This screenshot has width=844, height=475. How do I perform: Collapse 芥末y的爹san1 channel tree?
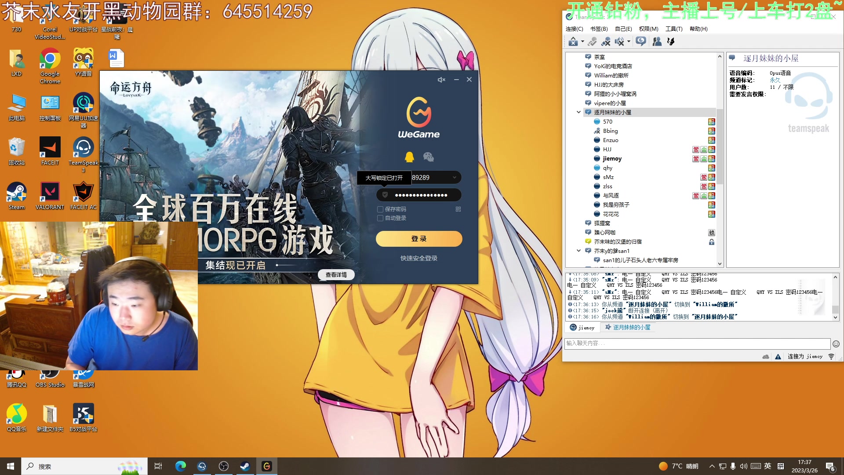[x=578, y=251]
